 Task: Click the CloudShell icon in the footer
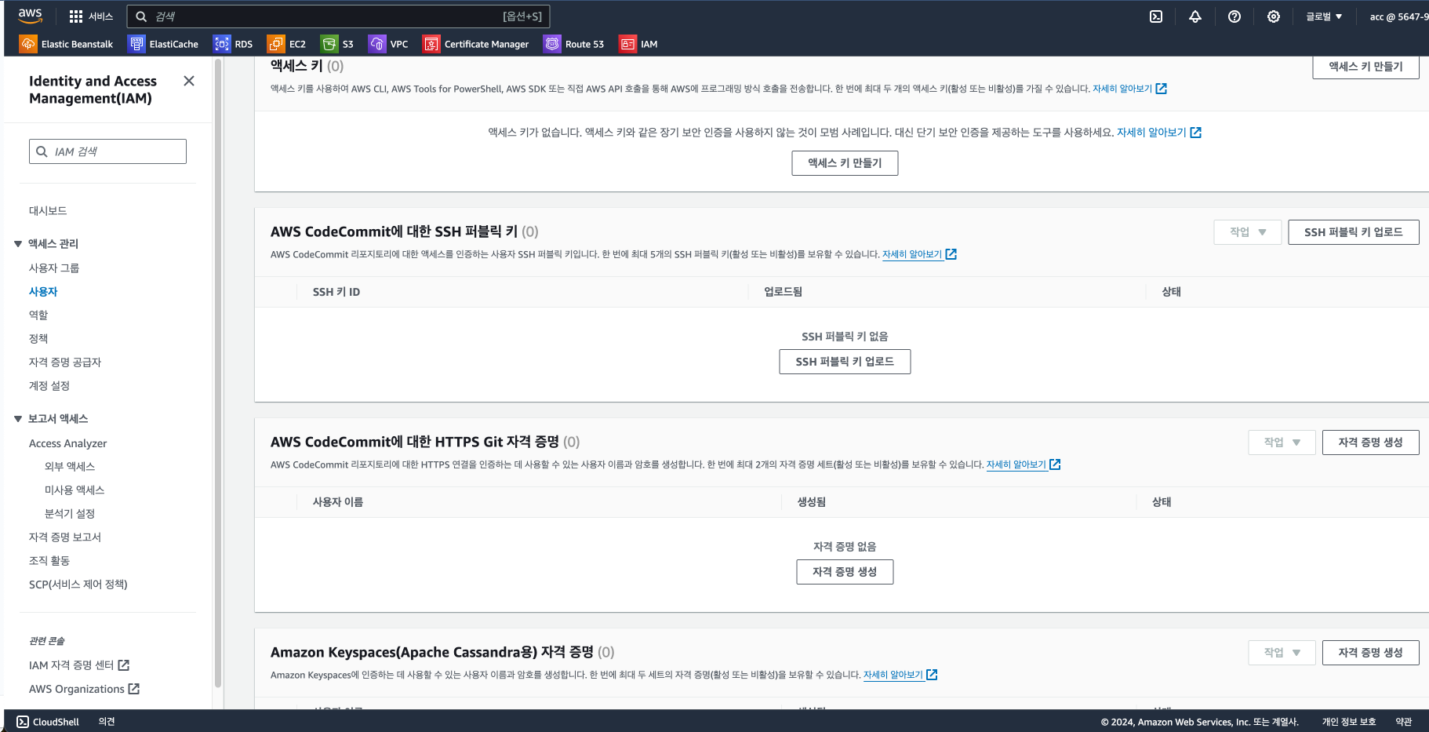pos(23,722)
